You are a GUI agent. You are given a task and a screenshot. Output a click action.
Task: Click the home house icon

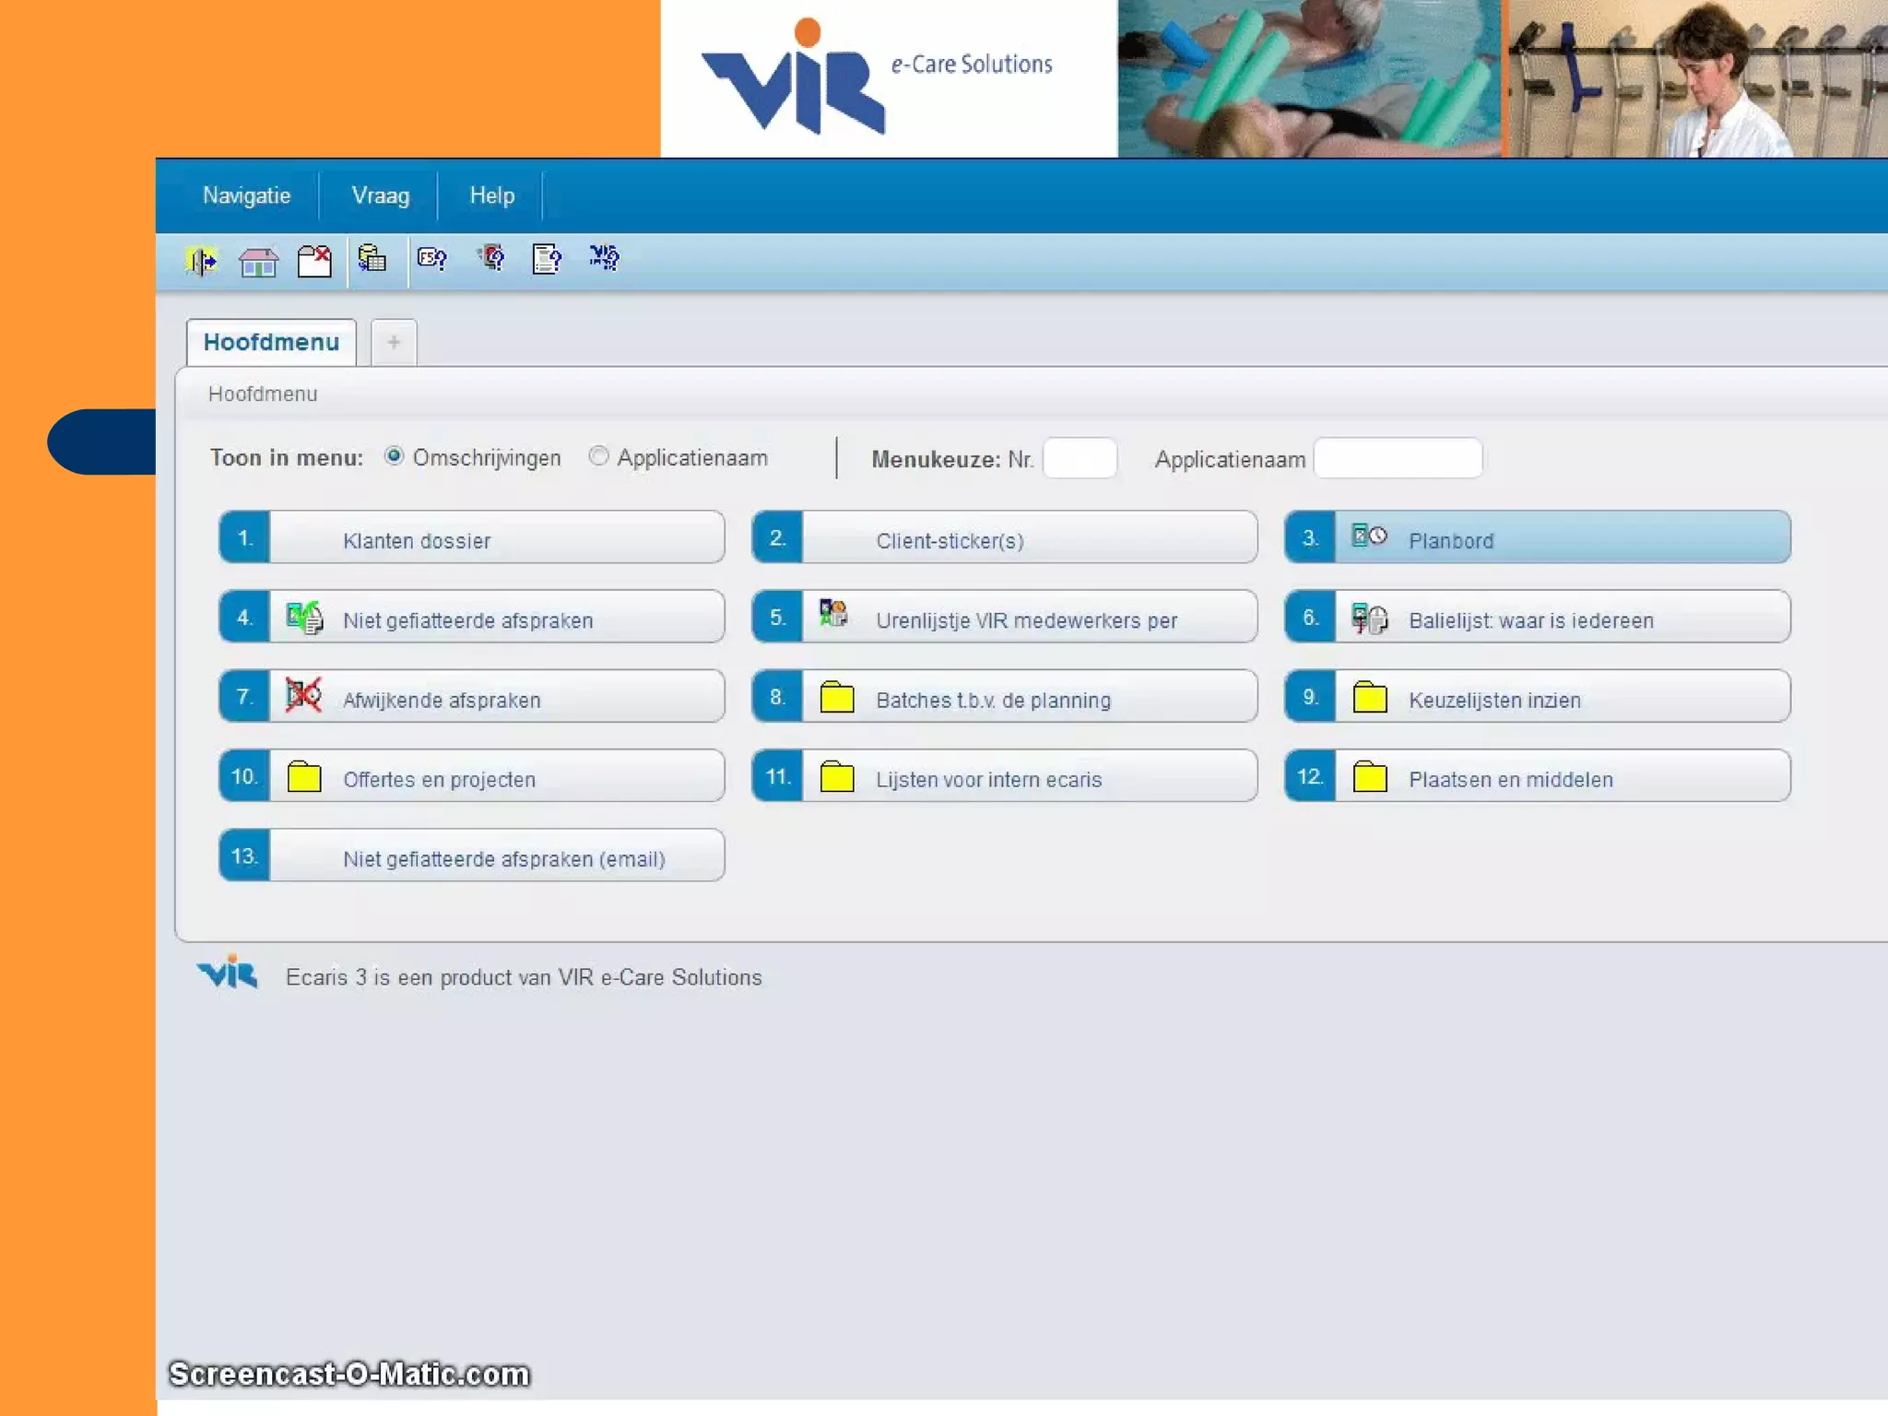coord(258,262)
